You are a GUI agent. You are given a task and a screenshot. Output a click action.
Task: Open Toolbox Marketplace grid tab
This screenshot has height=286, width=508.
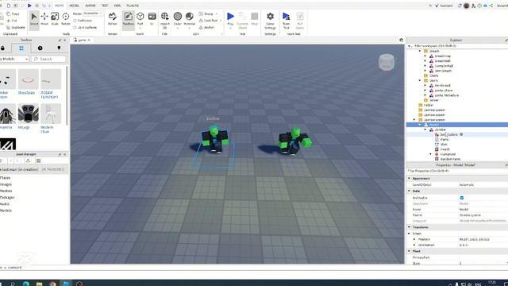tap(21, 48)
